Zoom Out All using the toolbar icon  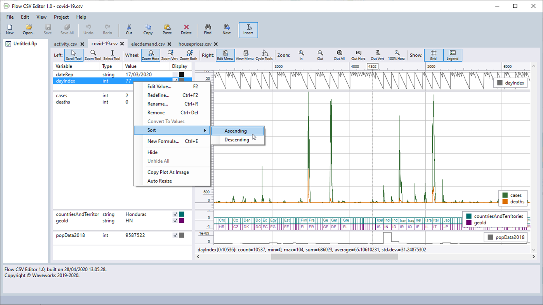click(339, 55)
